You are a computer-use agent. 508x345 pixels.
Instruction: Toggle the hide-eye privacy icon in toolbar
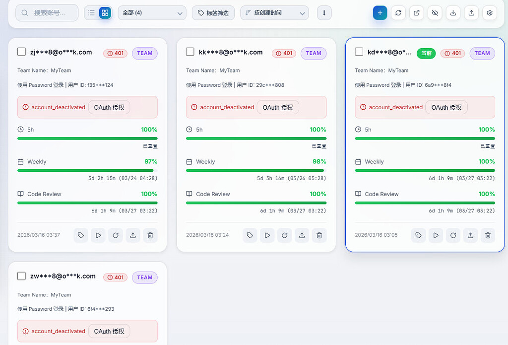pyautogui.click(x=435, y=13)
